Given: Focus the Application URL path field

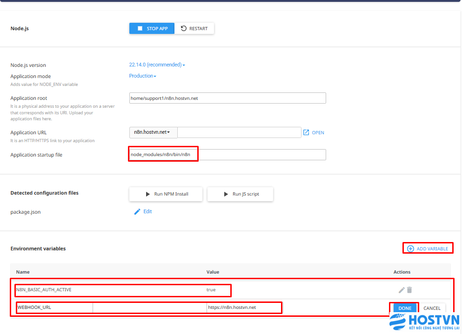Looking at the screenshot, I should 239,132.
